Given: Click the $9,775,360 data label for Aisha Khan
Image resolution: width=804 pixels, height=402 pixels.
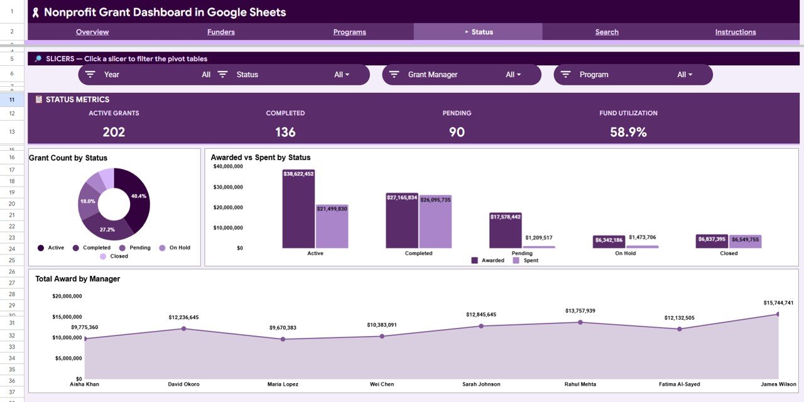Looking at the screenshot, I should [84, 327].
